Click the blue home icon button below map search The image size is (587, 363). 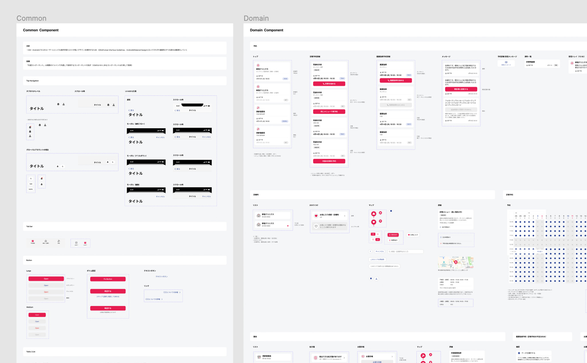click(x=371, y=278)
